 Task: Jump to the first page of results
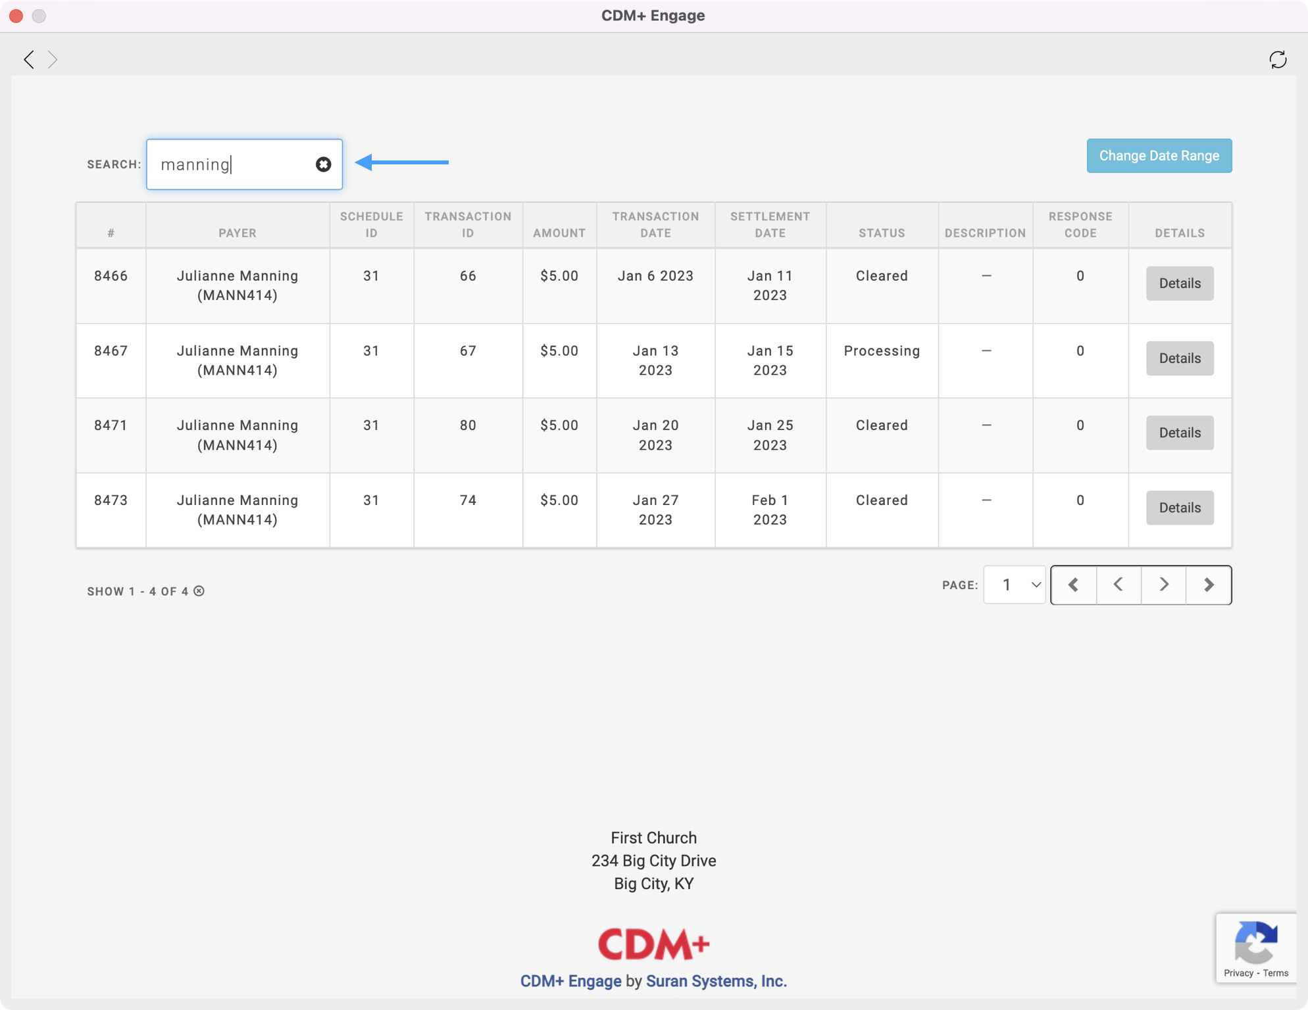[1073, 585]
